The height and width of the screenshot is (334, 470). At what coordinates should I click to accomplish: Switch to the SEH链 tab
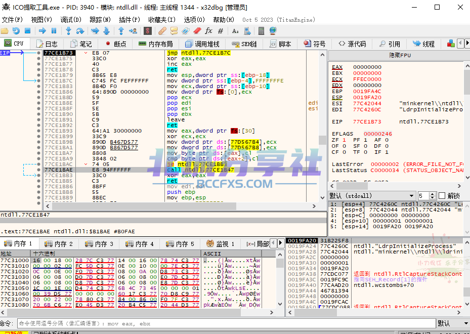click(x=244, y=44)
